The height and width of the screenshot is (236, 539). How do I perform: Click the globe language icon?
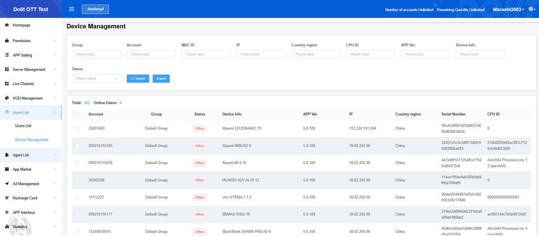(x=531, y=9)
